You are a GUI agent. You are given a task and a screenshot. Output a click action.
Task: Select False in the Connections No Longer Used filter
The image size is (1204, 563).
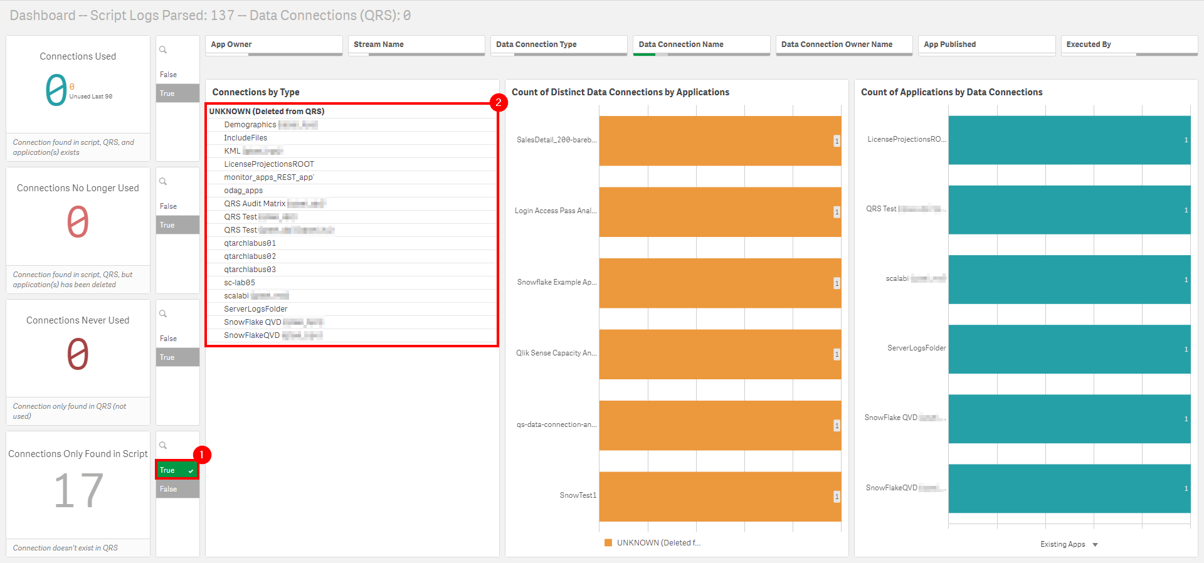pos(177,206)
